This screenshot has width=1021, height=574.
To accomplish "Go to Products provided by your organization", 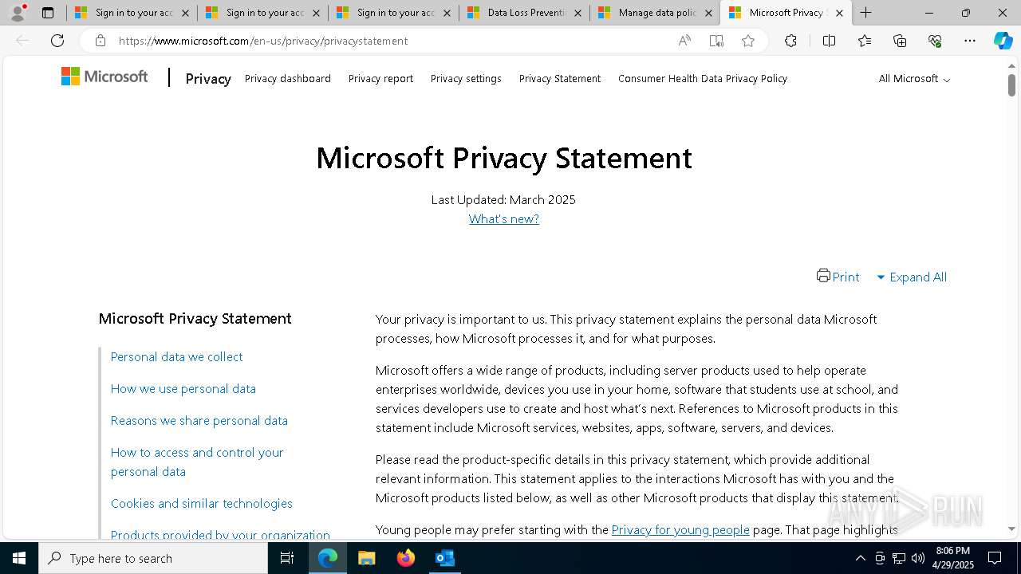I will coord(220,534).
